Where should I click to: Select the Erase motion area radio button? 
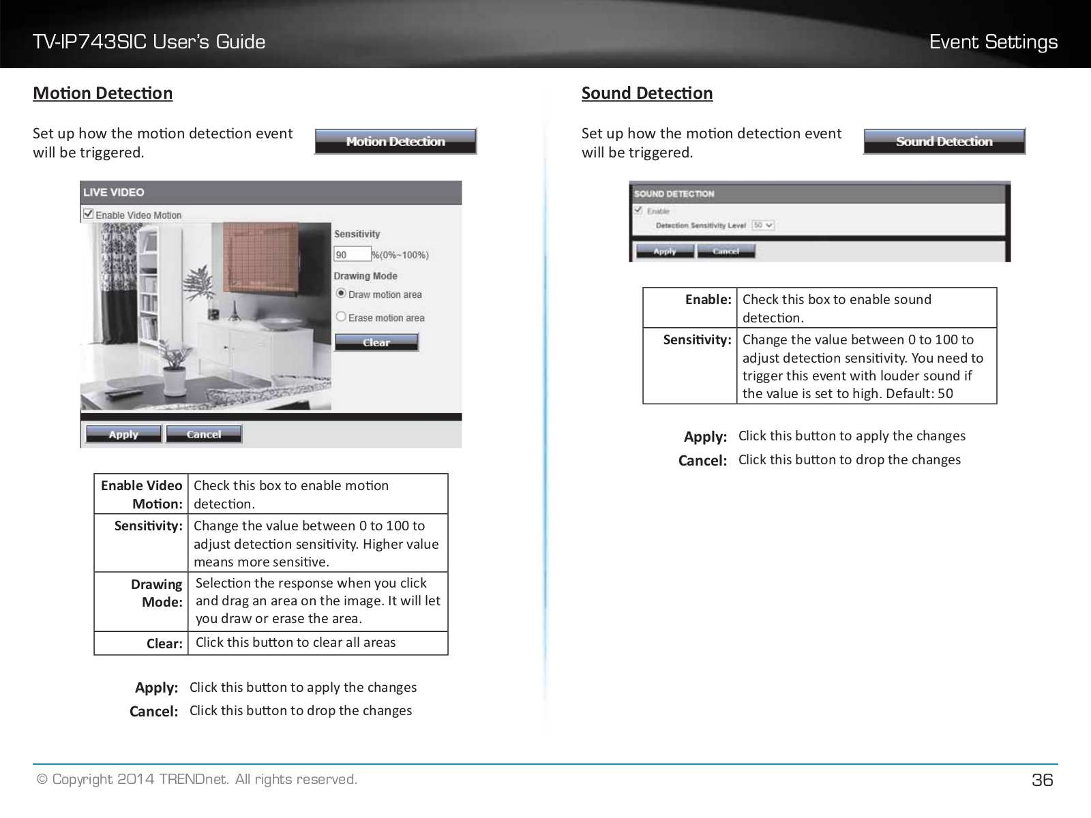341,317
